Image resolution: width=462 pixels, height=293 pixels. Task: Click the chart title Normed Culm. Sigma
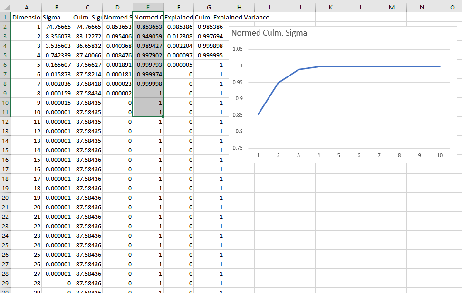(x=269, y=33)
